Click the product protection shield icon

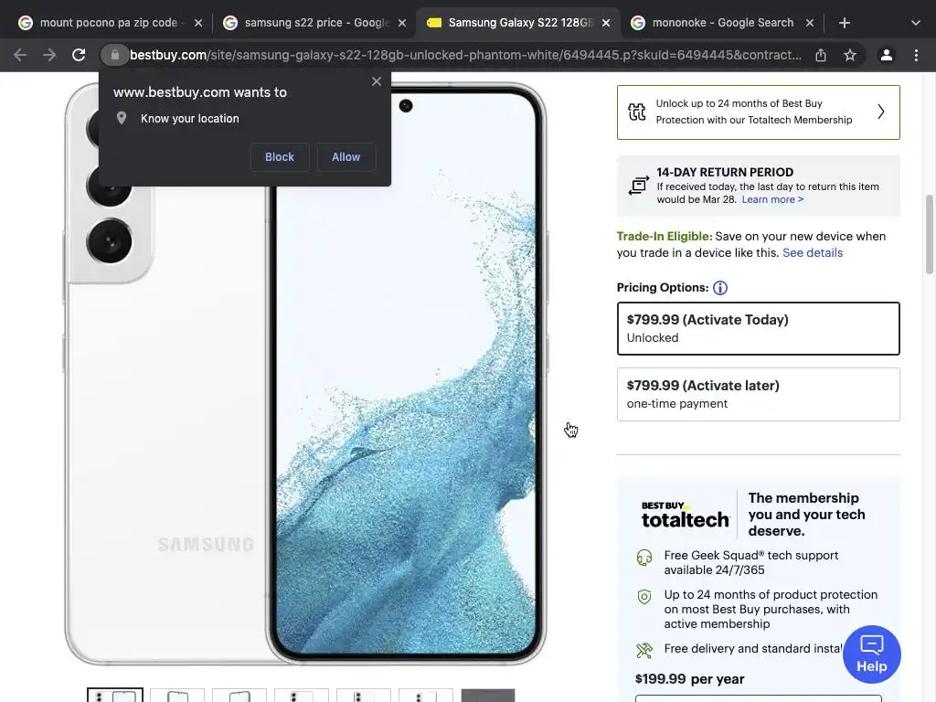point(644,596)
